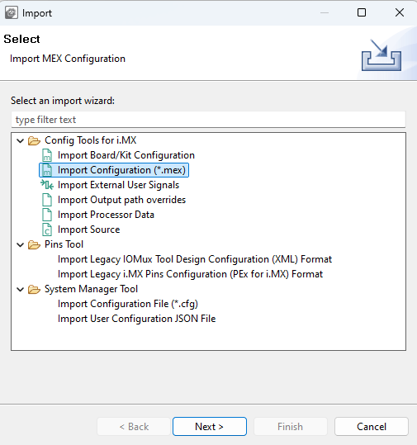Select Import Legacy i.MX Pins Configuration entry
The height and width of the screenshot is (445, 417).
click(x=190, y=274)
